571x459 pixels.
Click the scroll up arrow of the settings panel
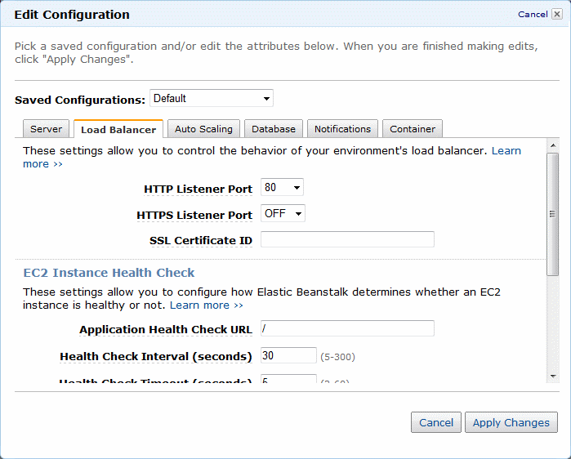(553, 144)
